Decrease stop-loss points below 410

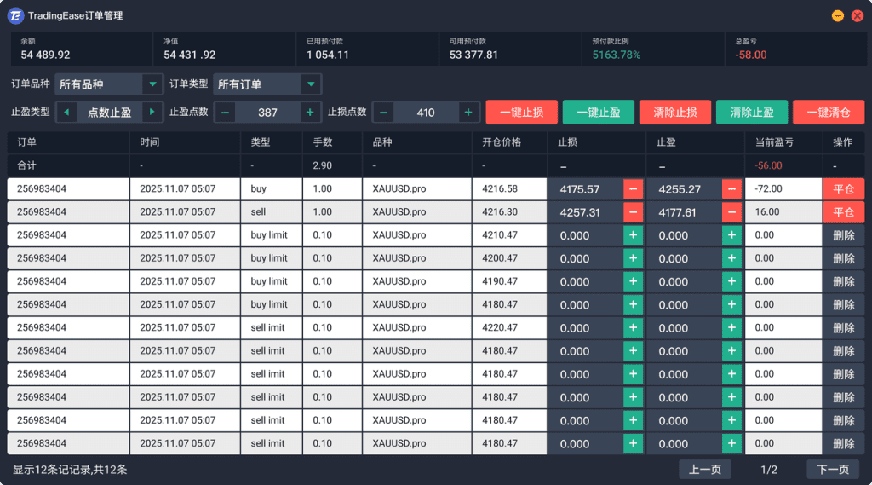point(383,113)
